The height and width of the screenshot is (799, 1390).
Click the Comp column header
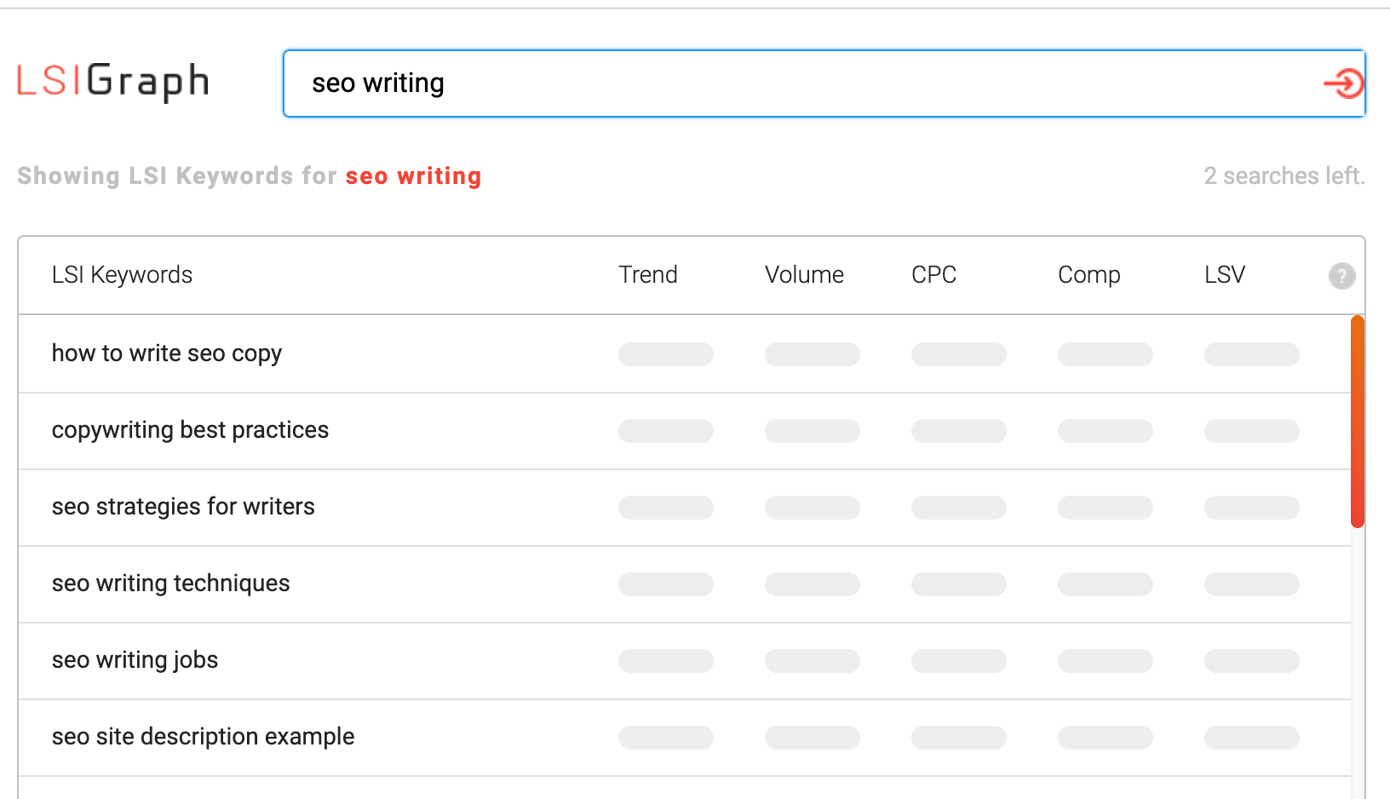click(1088, 275)
